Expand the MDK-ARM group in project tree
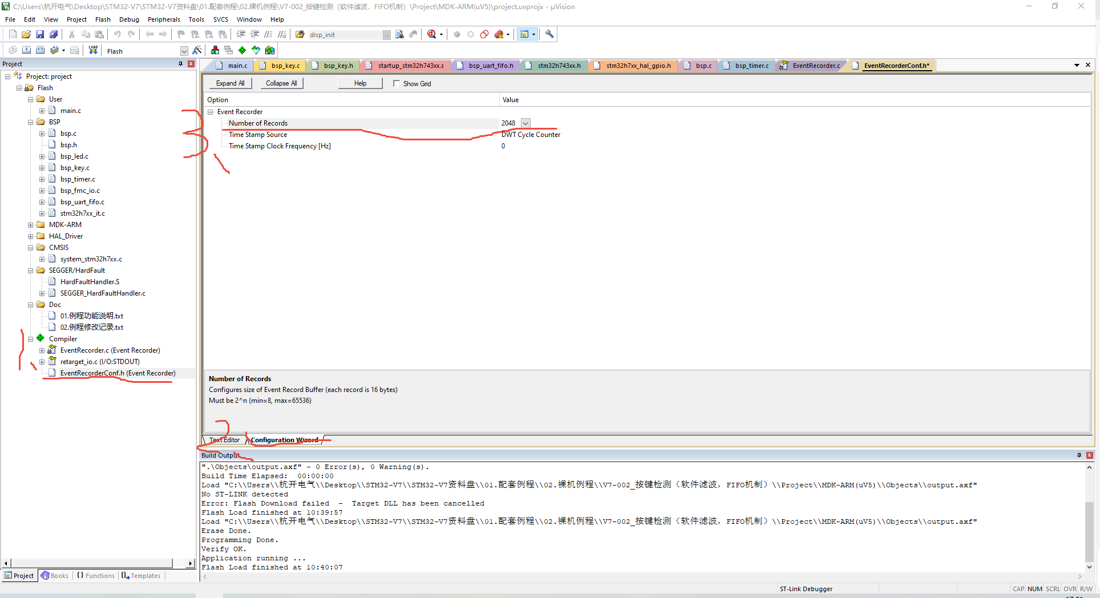This screenshot has height=598, width=1100. tap(30, 224)
